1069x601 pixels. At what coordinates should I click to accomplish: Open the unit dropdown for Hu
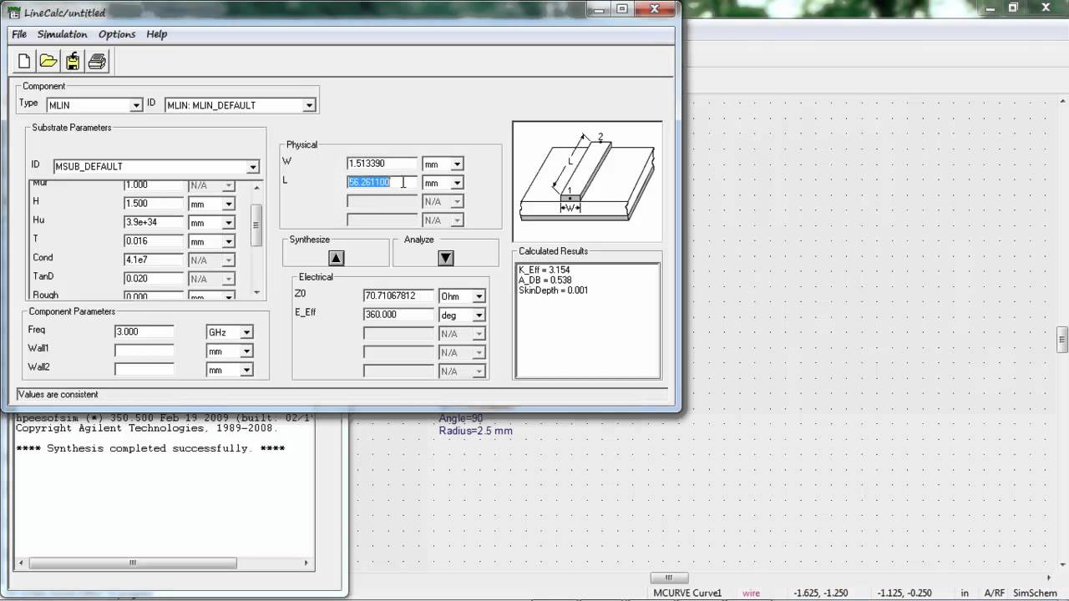[228, 223]
